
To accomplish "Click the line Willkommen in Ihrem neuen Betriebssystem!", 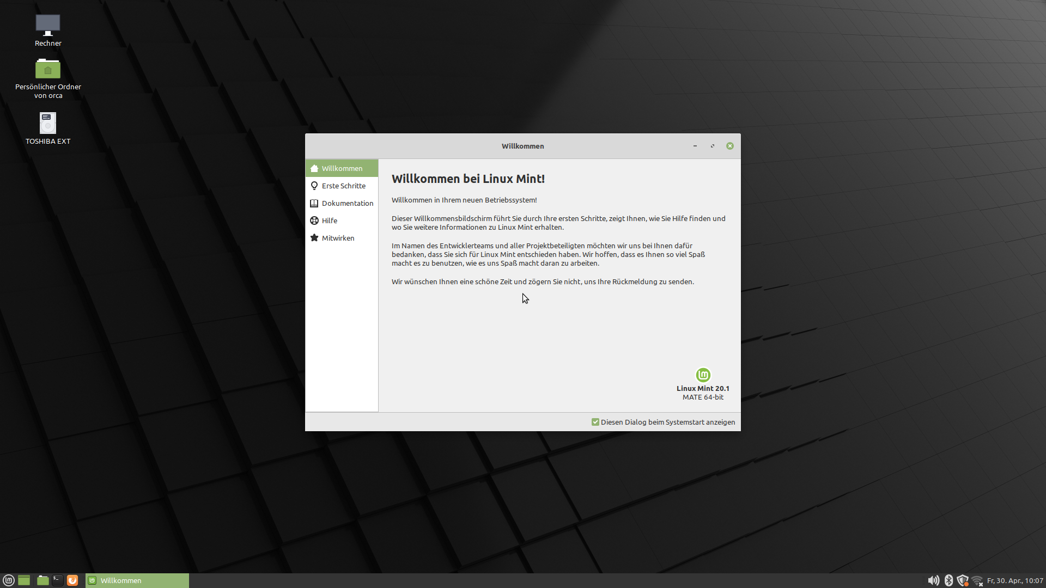I will tap(464, 200).
